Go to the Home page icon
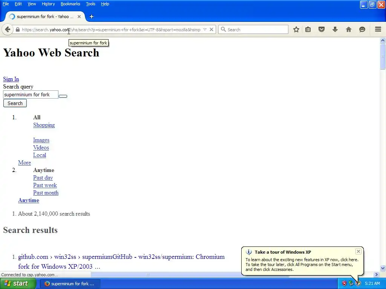Screen dimensions: 386x289 [x=349, y=29]
